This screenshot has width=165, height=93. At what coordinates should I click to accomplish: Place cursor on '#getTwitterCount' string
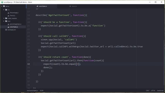[59, 15]
